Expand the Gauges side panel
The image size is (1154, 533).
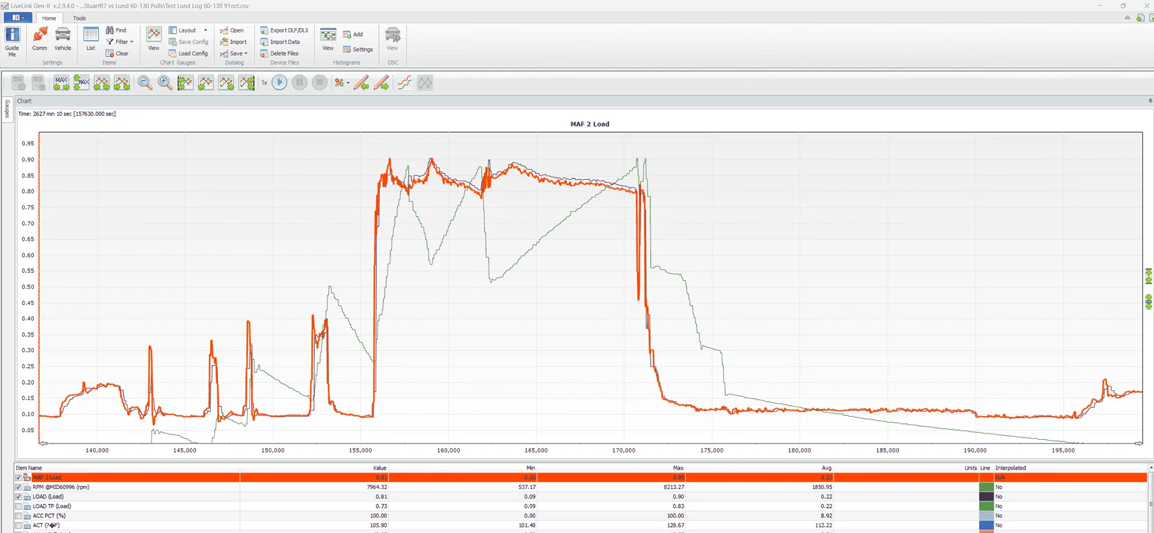tap(7, 109)
